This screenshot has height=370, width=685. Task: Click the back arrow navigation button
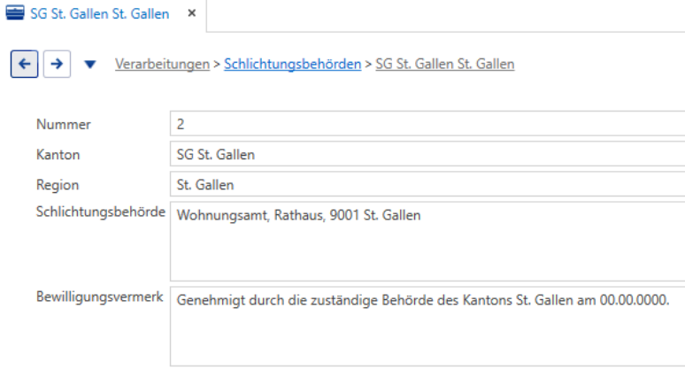[x=25, y=64]
